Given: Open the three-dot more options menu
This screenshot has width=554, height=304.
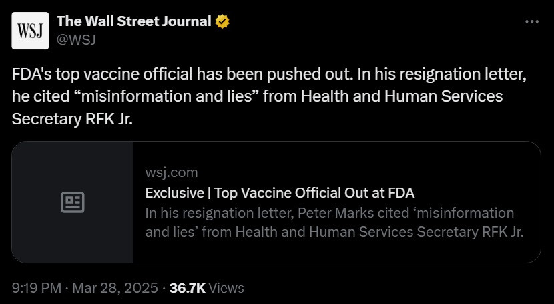Looking at the screenshot, I should pos(531,21).
